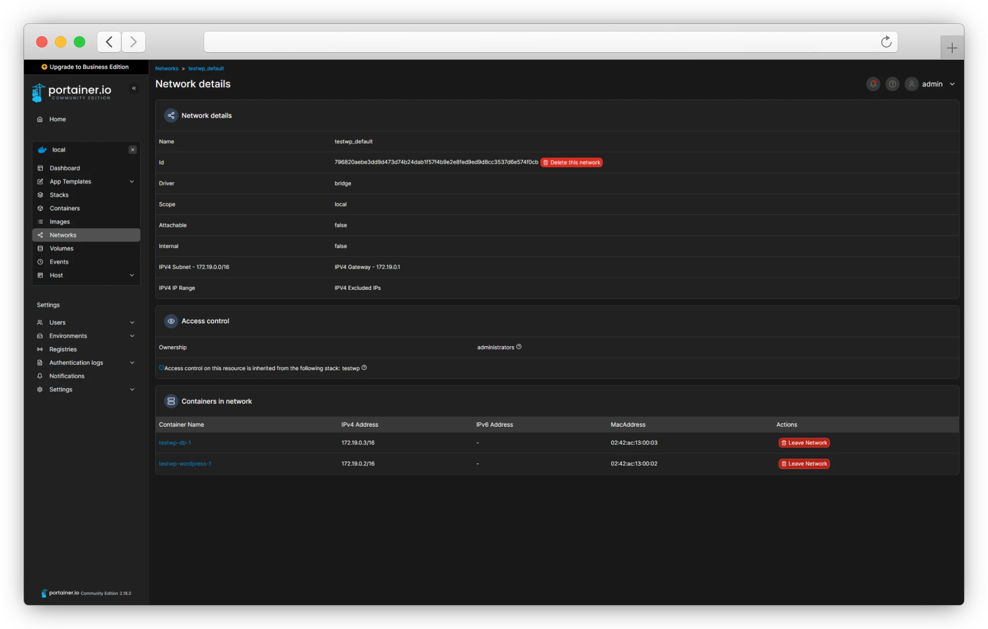Reload the page in browser toolbar
Screen dimensions: 988x629
point(886,42)
